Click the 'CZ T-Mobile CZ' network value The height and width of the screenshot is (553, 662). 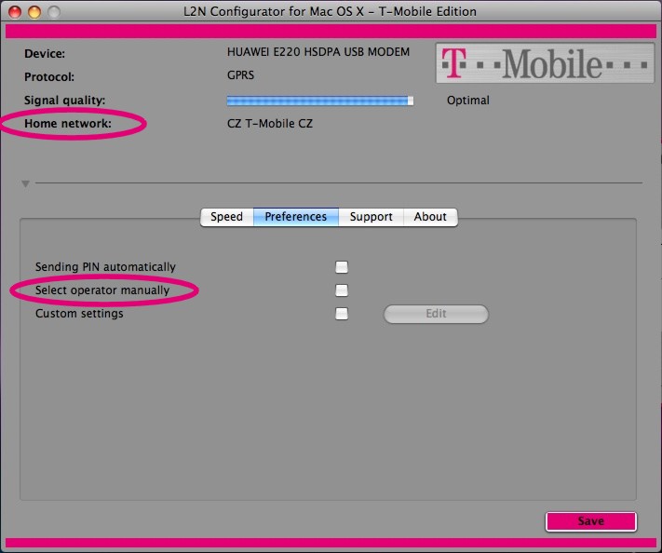click(x=270, y=124)
